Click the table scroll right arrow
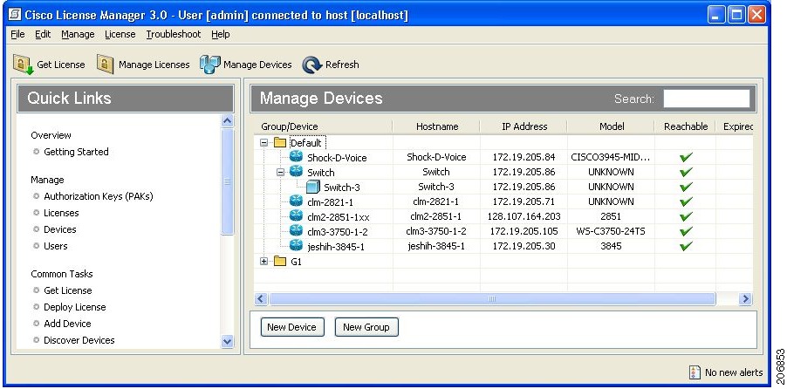Viewport: 787px width, 389px height. [x=745, y=298]
